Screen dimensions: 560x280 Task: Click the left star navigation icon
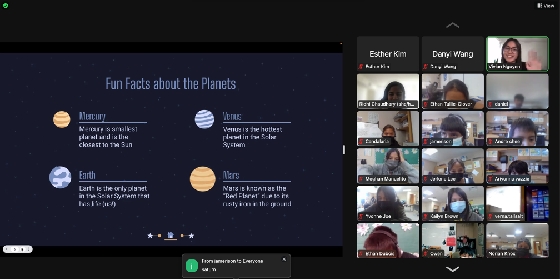coord(151,236)
